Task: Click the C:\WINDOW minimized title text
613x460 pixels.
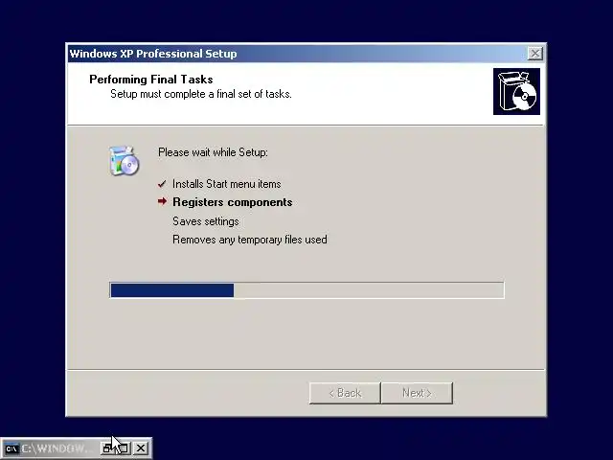Action: [56, 448]
